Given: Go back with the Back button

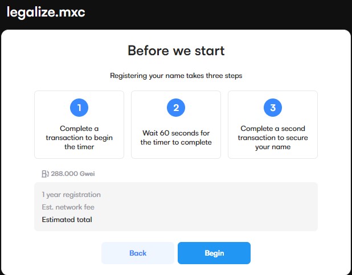Looking at the screenshot, I should 138,253.
